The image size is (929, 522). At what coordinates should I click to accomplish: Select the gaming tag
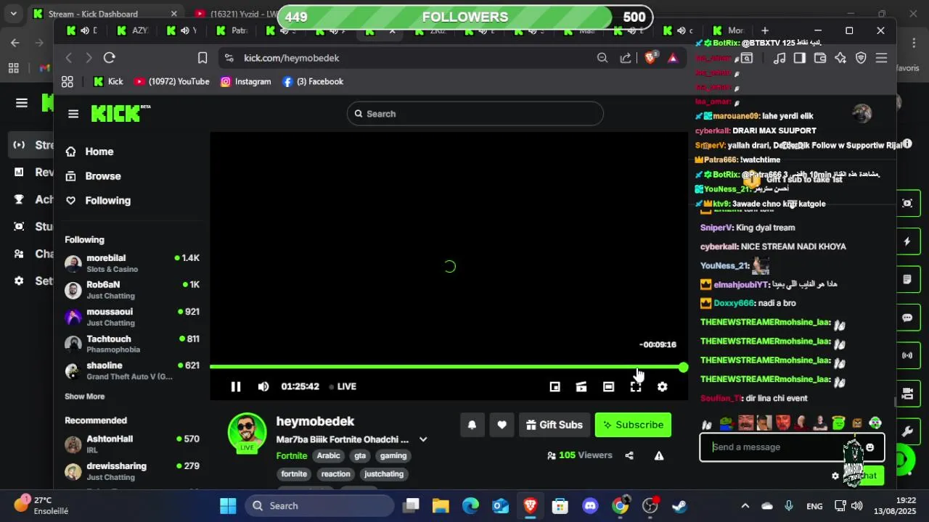(393, 455)
